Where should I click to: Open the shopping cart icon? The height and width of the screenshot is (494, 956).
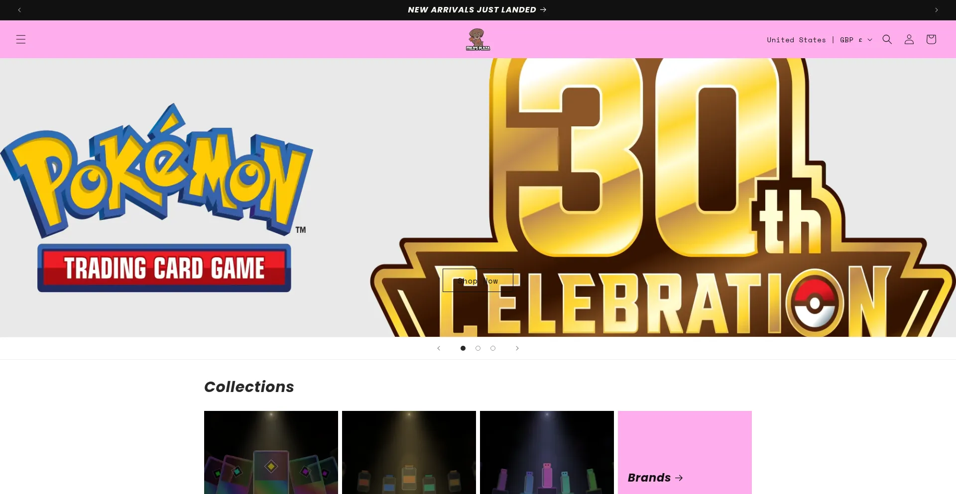(931, 39)
